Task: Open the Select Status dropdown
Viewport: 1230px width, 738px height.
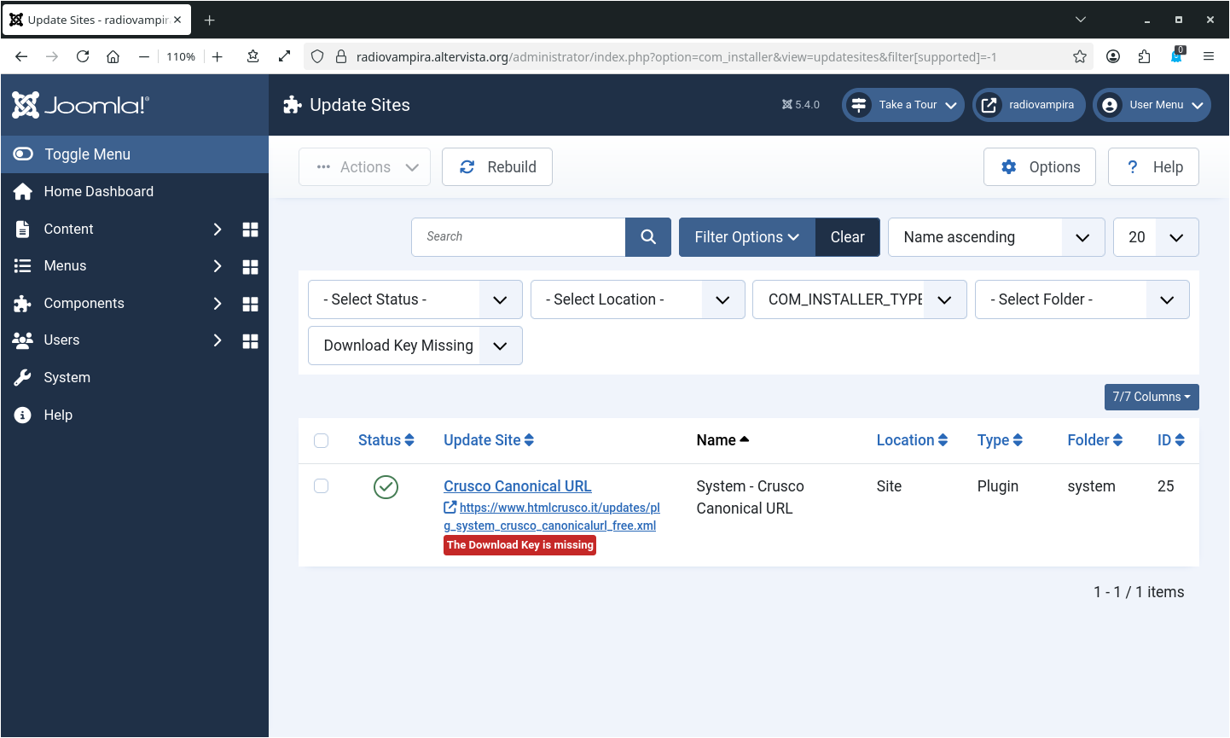Action: [x=415, y=299]
